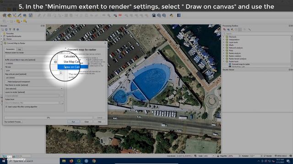
Task: Open Firefox from the taskbar
Action: (71, 161)
